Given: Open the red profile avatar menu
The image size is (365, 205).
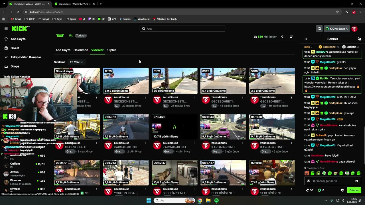Looking at the screenshot, I should 354,29.
